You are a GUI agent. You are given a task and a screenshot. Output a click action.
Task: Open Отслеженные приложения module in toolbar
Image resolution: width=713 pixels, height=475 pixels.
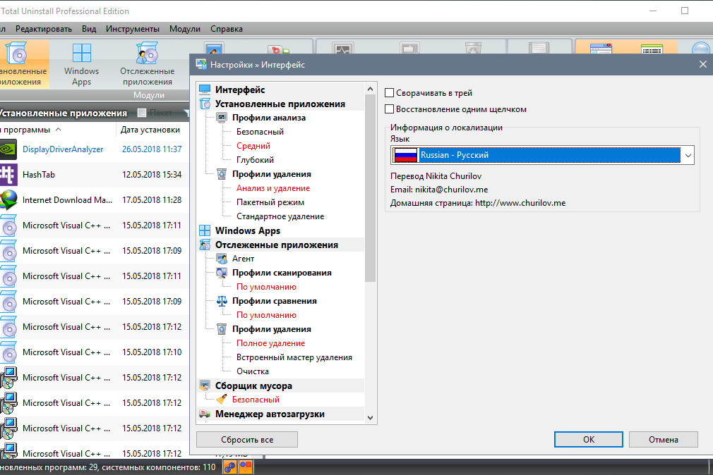tap(148, 64)
